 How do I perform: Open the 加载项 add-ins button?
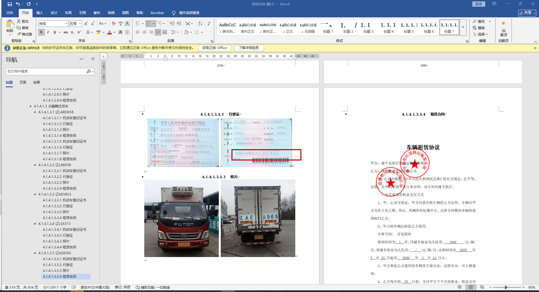tap(503, 29)
